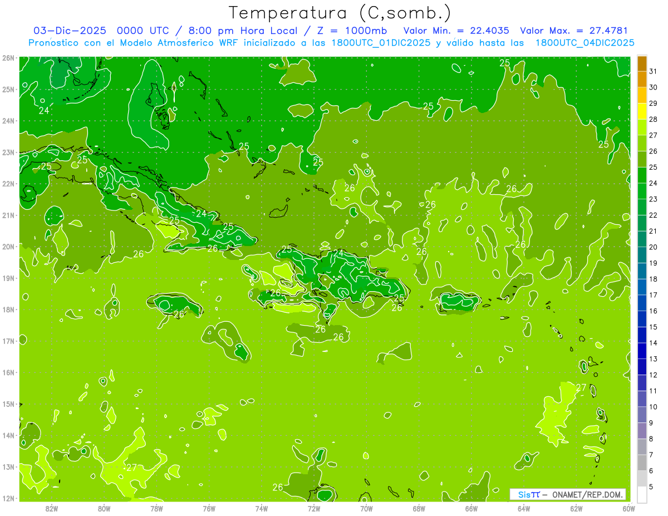
Task: Click the "14N" latitude axis label
Action: (8, 435)
